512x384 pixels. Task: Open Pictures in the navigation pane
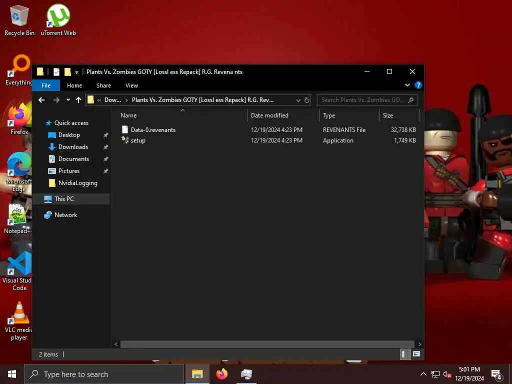[69, 171]
